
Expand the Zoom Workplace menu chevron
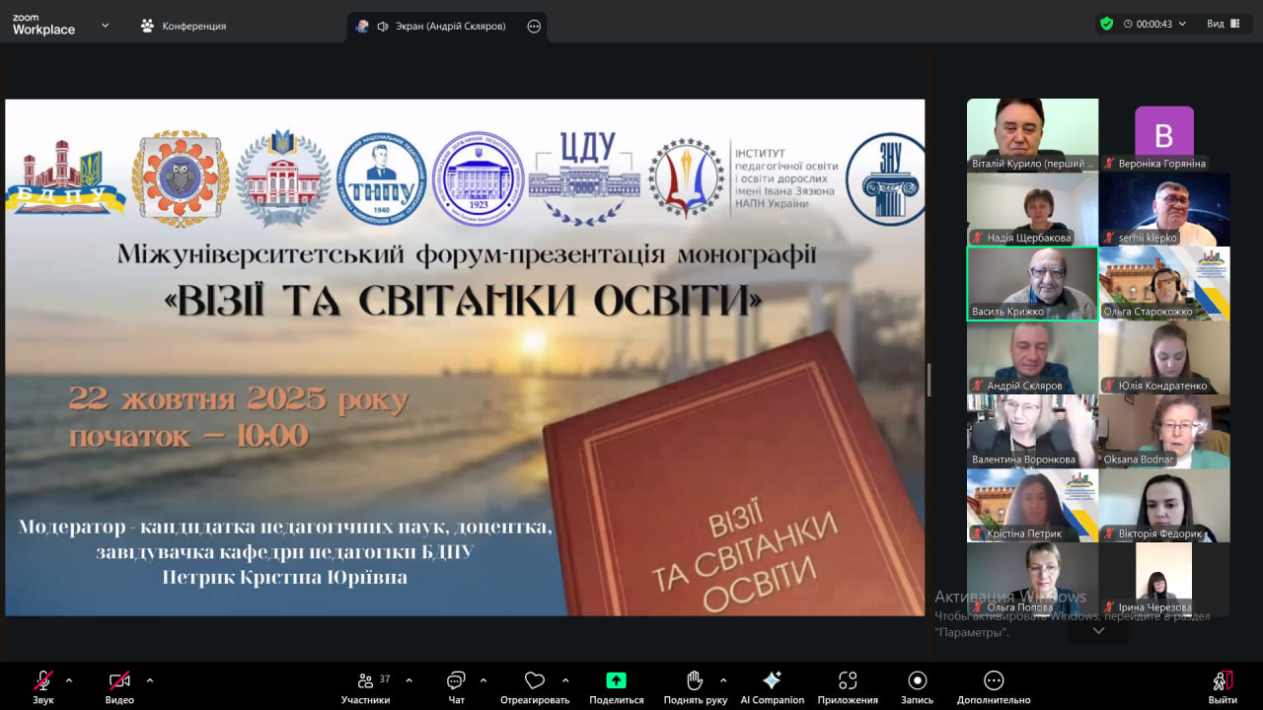(x=106, y=26)
